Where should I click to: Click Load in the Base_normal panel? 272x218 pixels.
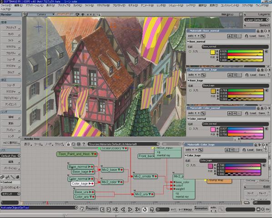(x=252, y=36)
